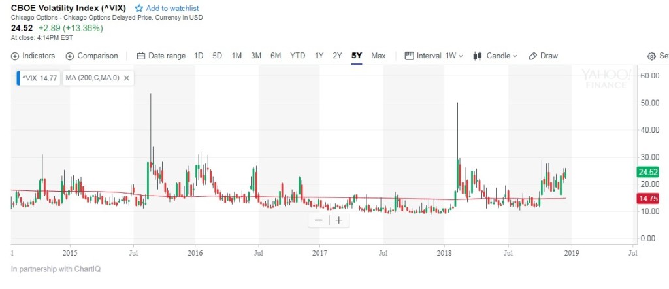Click the At close: 4:14PM EST text
The height and width of the screenshot is (289, 669).
coord(42,37)
